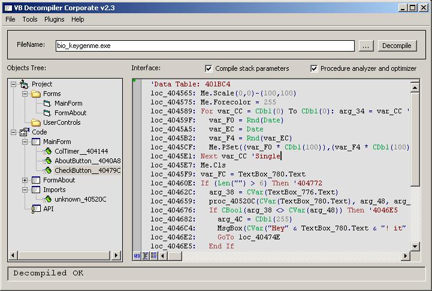The height and width of the screenshot is (291, 432).
Task: Click the numbered view icon below code
Action: [137, 256]
